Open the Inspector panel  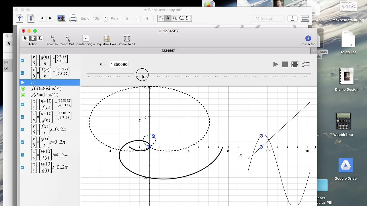pos(308,38)
